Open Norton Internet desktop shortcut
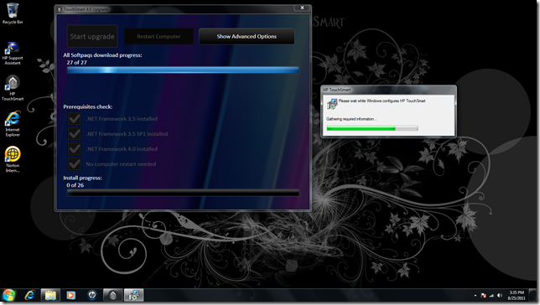 tap(13, 159)
